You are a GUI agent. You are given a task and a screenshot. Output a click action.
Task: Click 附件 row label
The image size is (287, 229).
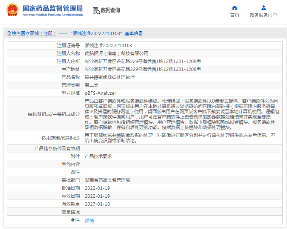(x=75, y=157)
